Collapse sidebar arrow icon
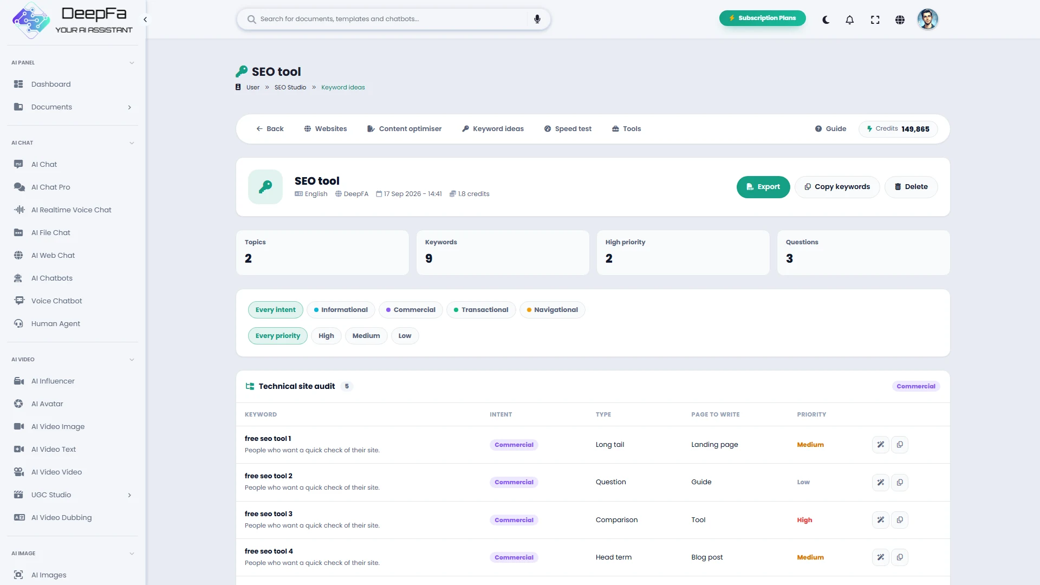 pyautogui.click(x=145, y=19)
